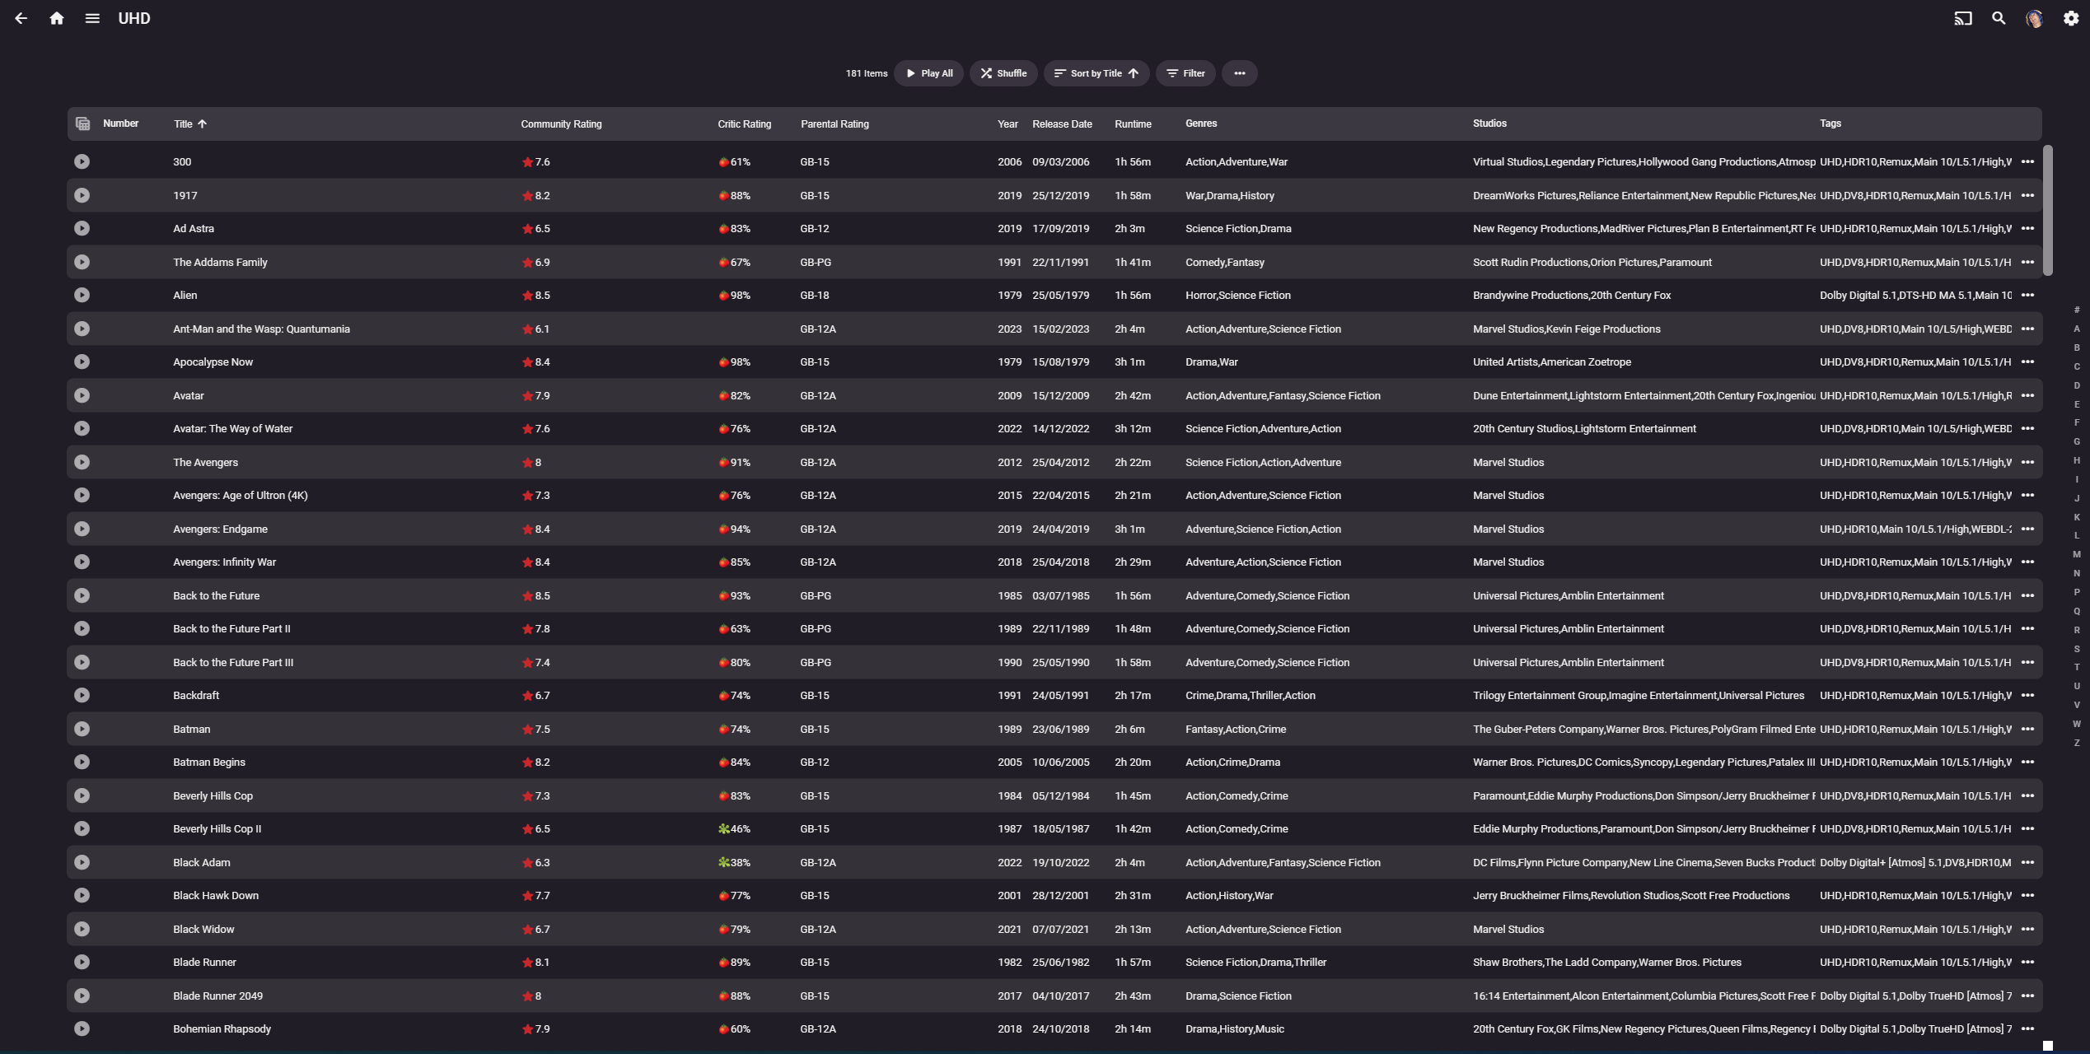Viewport: 2090px width, 1054px height.
Task: Jump to titles starting with B
Action: 2075,347
